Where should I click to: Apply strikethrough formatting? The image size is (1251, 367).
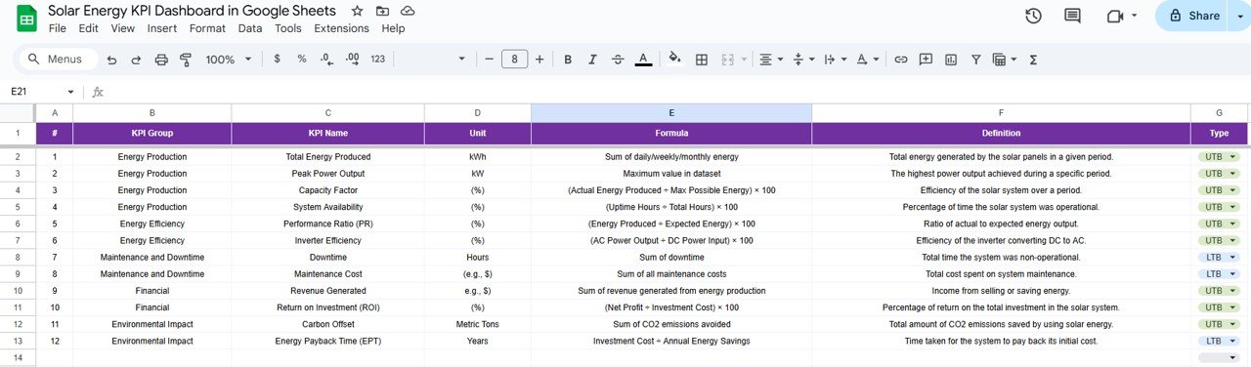(x=618, y=60)
